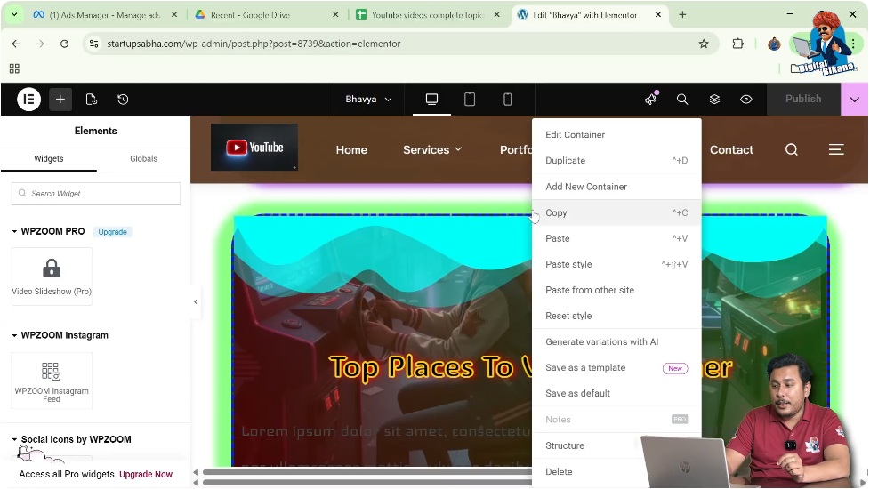The width and height of the screenshot is (870, 489).
Task: Choose Save as default entry
Action: click(616, 393)
